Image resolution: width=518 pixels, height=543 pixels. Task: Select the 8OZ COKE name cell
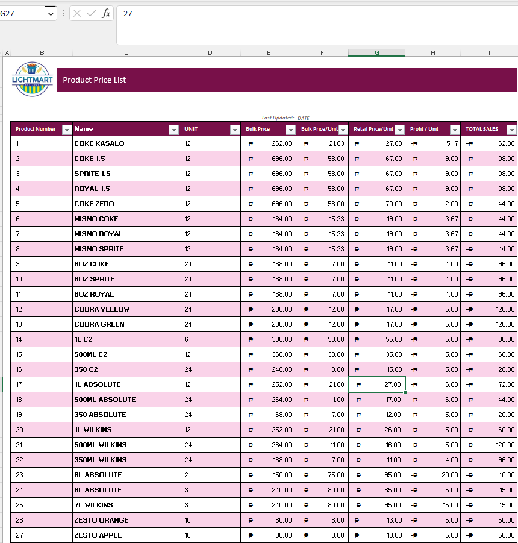pyautogui.click(x=126, y=264)
